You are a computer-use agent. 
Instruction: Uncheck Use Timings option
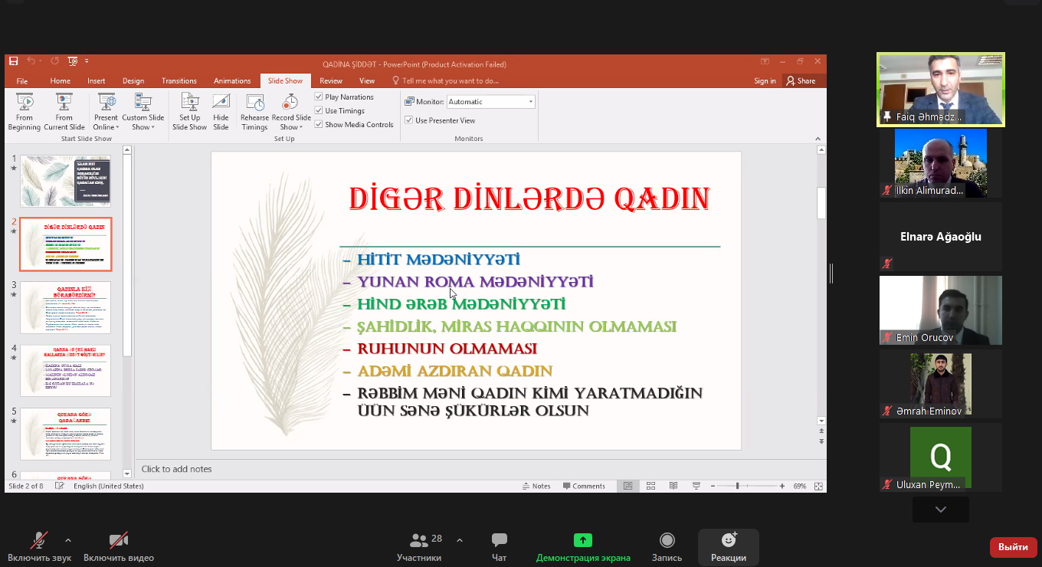point(319,111)
